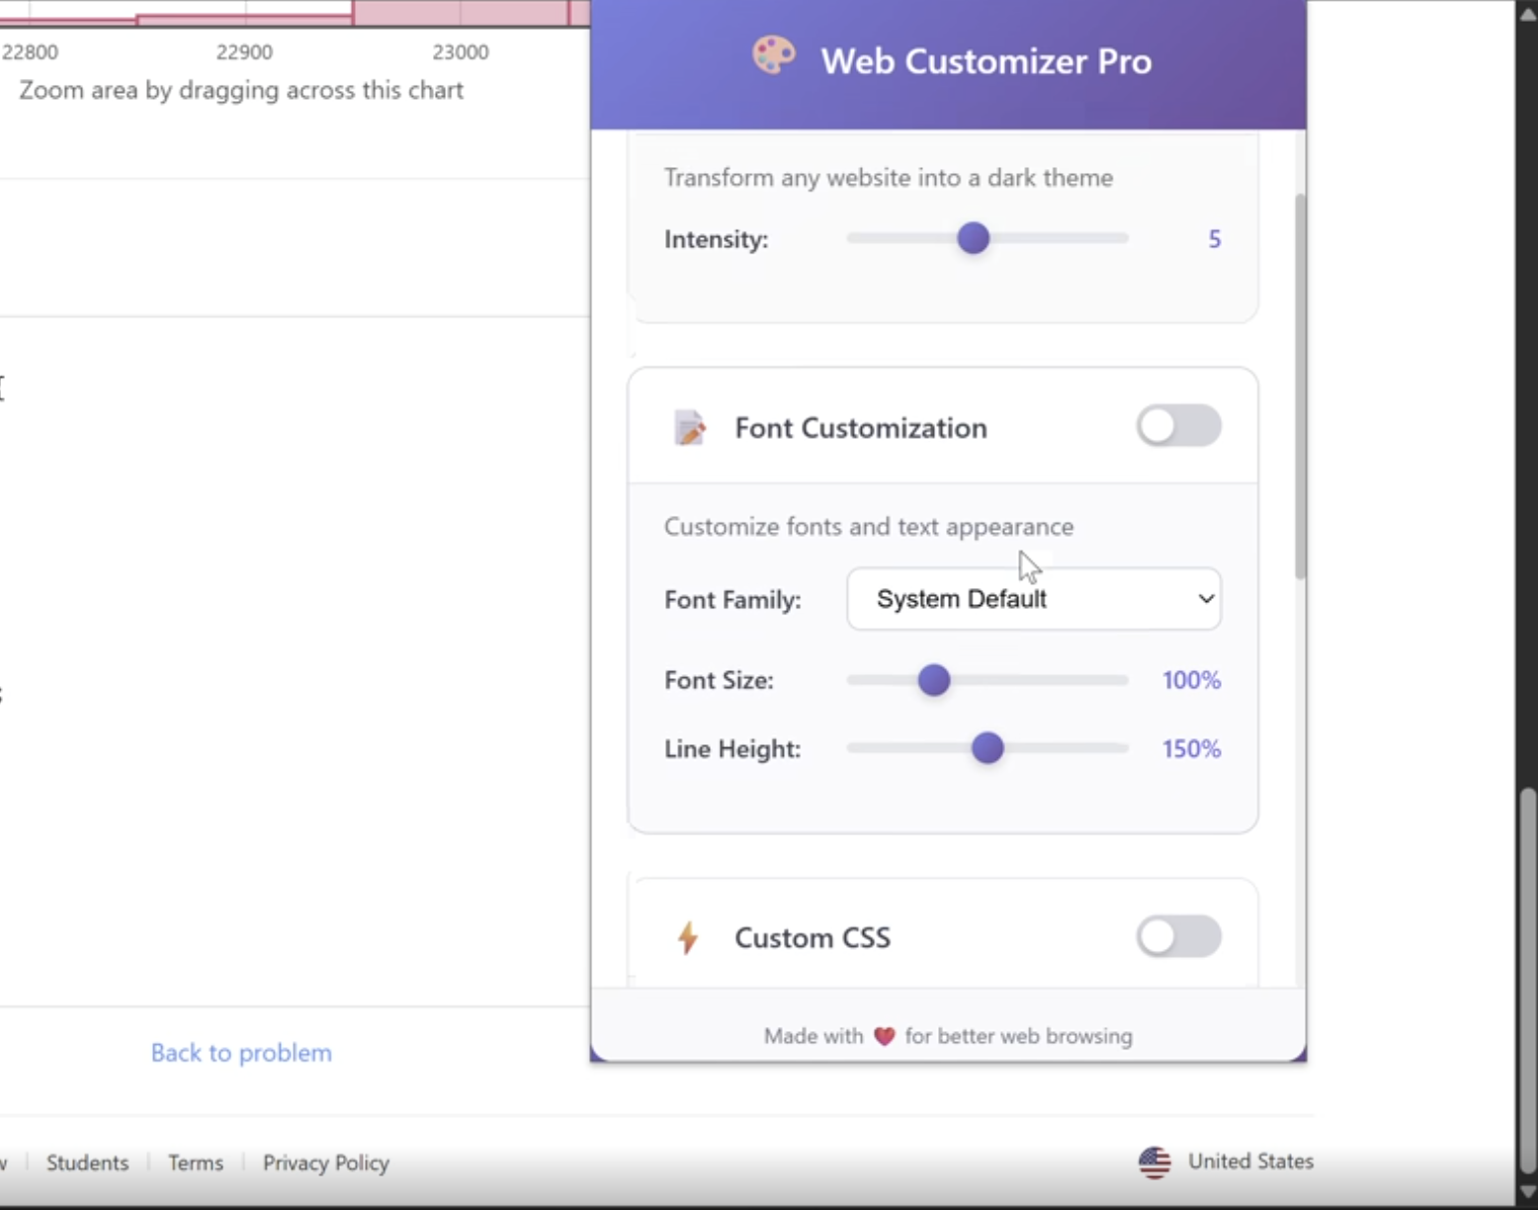Click the palette icon in the header
Screen dimensions: 1538x1210
(x=773, y=55)
